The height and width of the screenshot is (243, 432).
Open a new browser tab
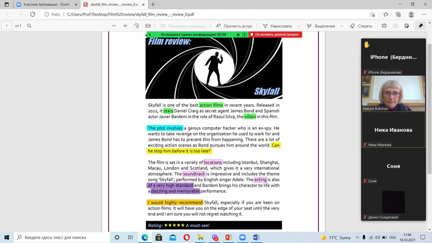point(153,4)
